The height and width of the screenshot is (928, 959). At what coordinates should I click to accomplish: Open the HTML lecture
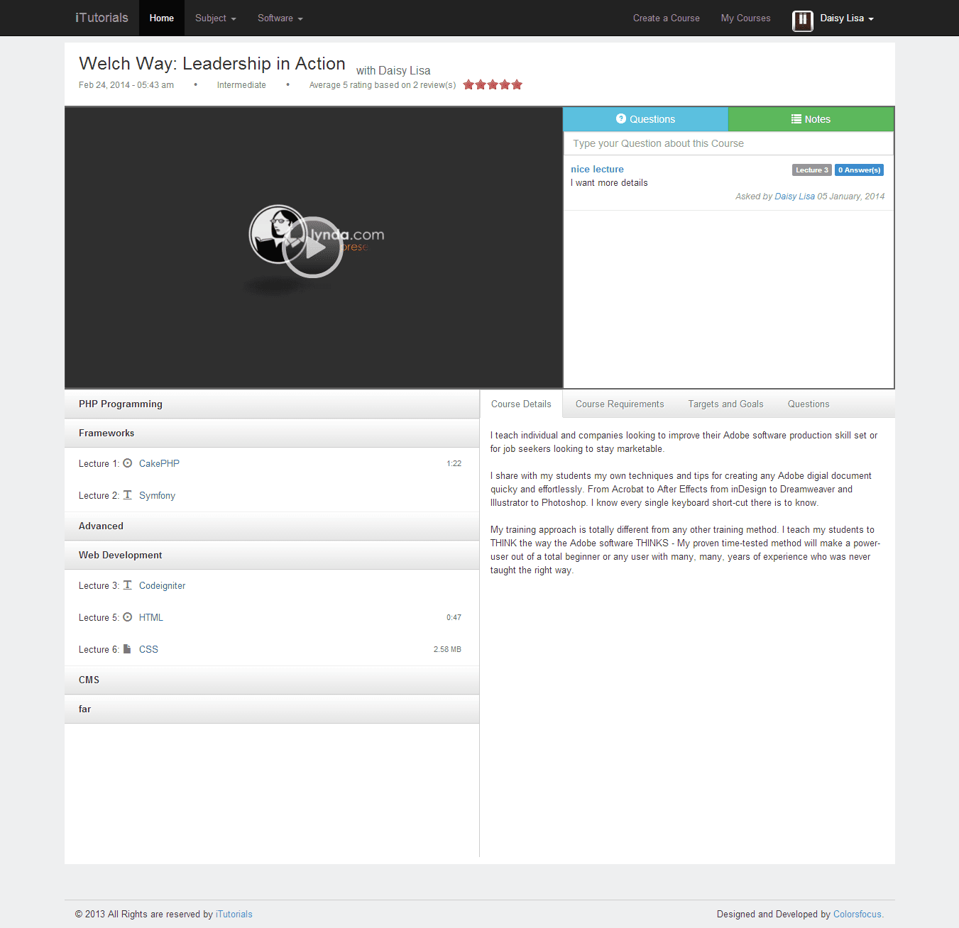(151, 617)
